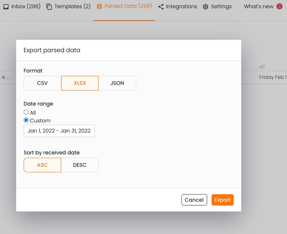Select the Custom date range option
Image resolution: width=287 pixels, height=234 pixels.
pos(26,120)
